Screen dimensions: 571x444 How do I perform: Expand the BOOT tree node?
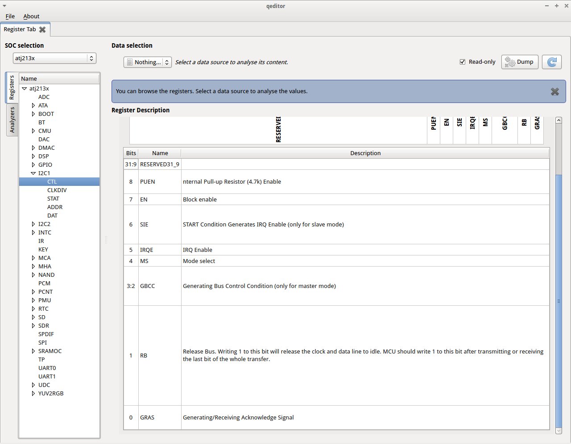point(33,114)
